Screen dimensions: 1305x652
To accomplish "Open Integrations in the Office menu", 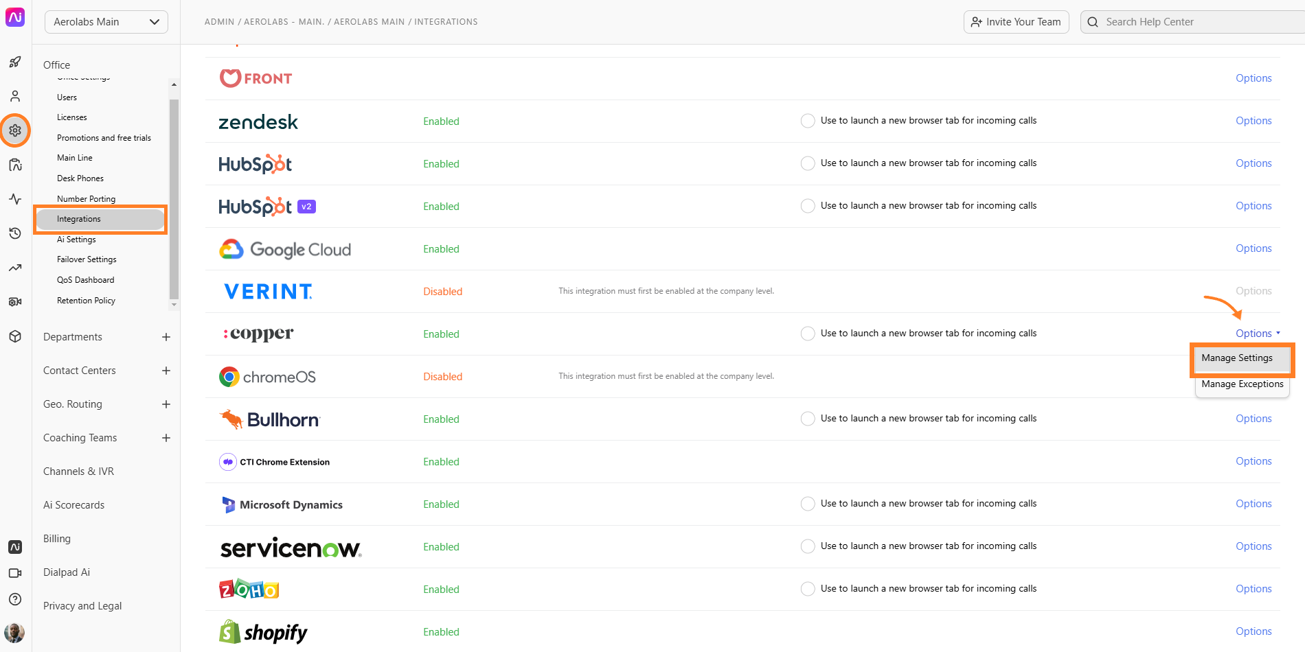I will (x=100, y=219).
